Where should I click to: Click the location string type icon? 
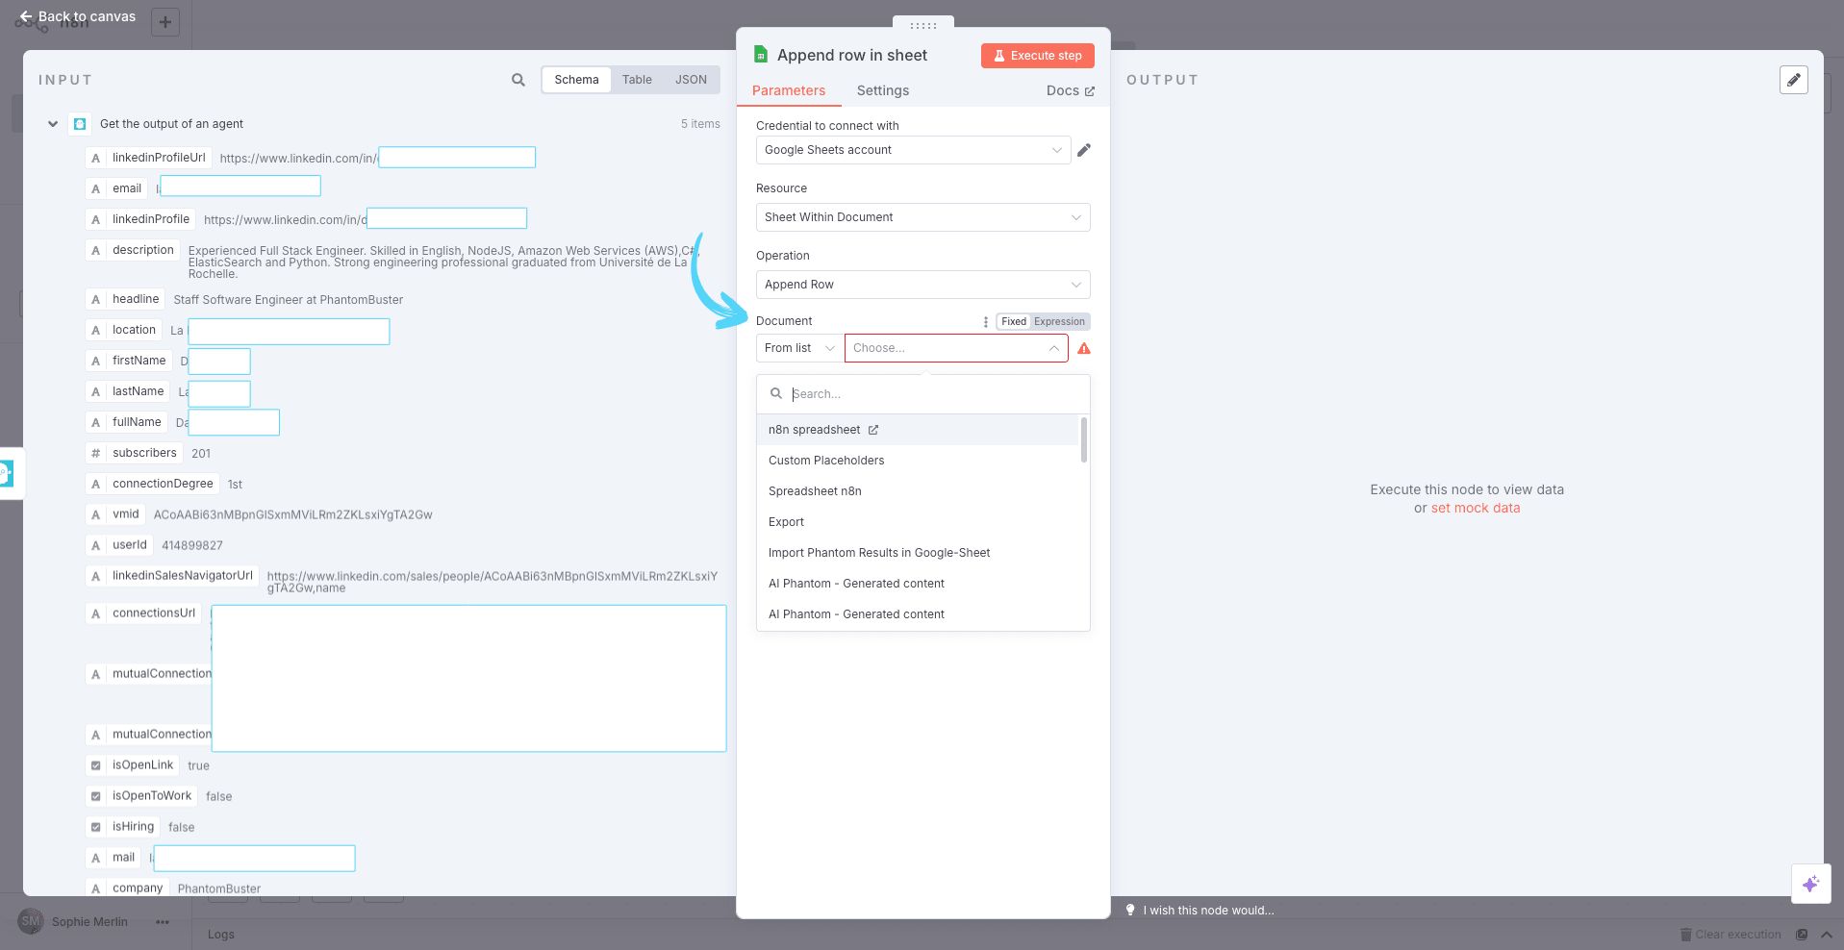95,331
